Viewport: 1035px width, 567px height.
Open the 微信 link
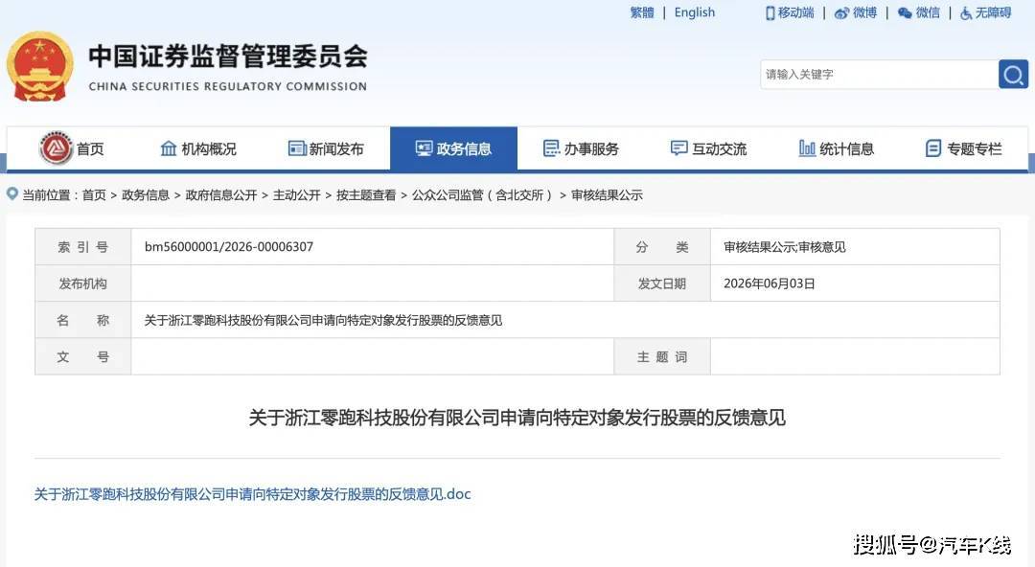(x=928, y=12)
